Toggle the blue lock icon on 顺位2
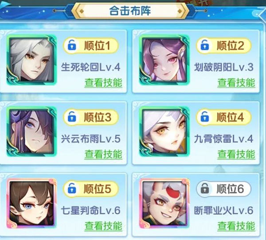Viewport: 266px width, 240px height. [x=204, y=45]
